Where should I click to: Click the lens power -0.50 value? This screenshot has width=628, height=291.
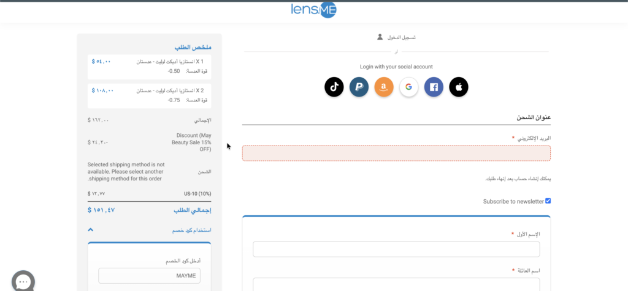tap(174, 71)
